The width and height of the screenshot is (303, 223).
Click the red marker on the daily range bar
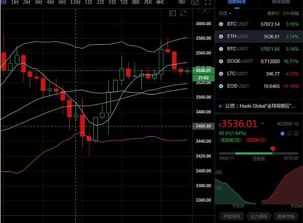click(x=273, y=148)
